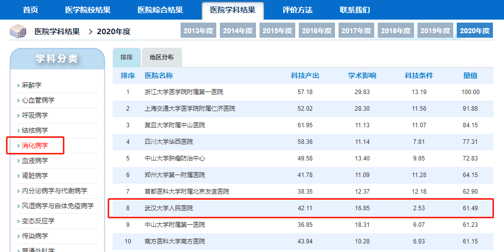Switch to 2017年度 results
The width and height of the screenshot is (504, 252).
click(x=356, y=31)
